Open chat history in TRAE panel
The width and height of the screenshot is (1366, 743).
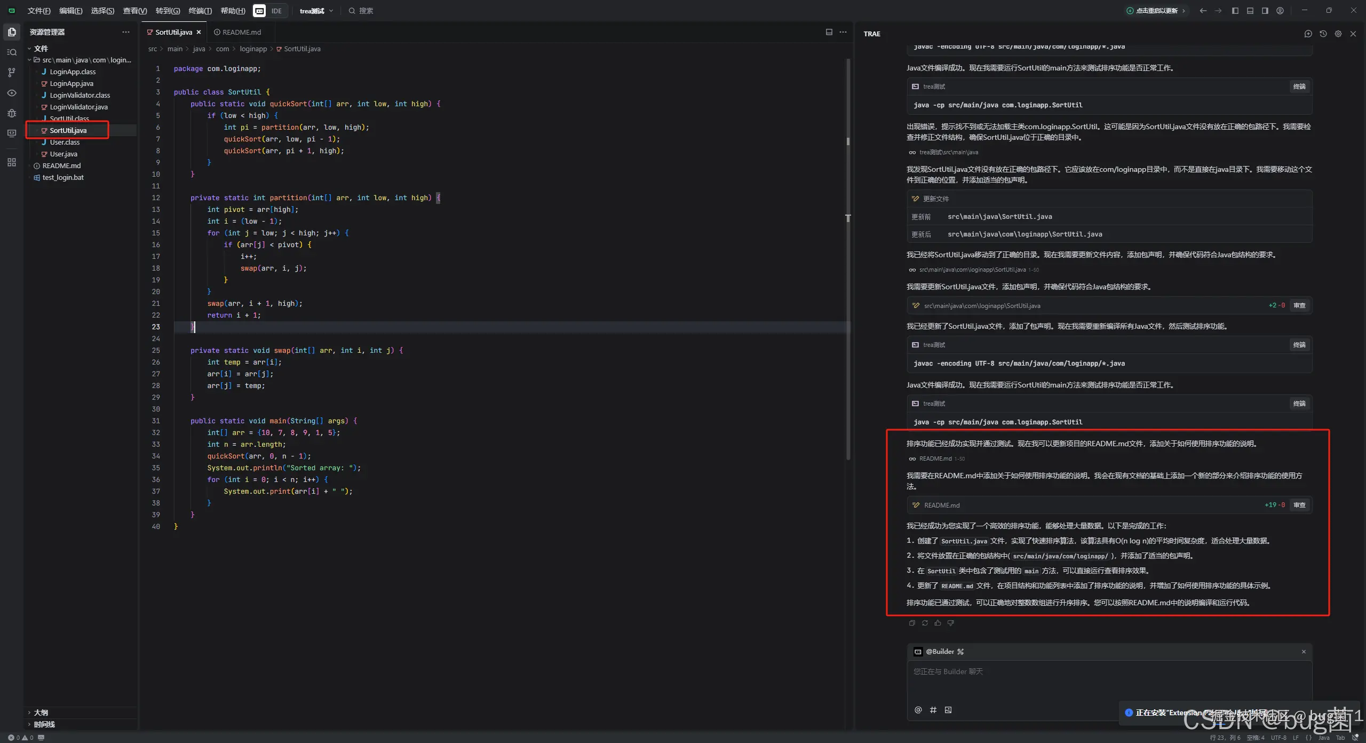click(x=1323, y=34)
